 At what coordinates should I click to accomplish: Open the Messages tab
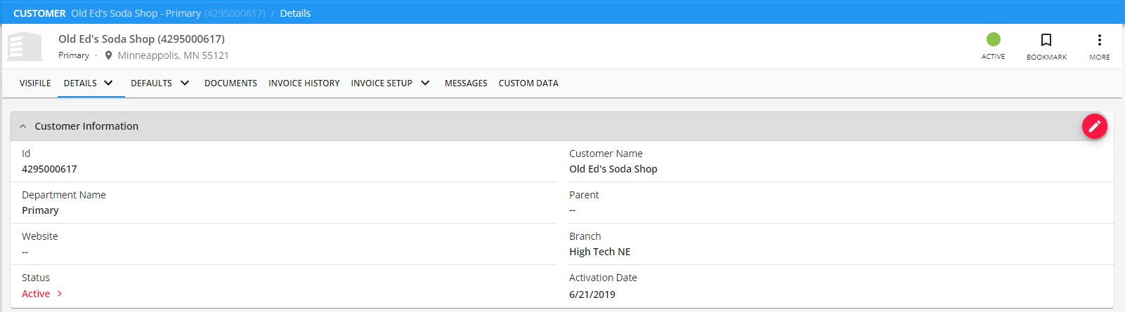pyautogui.click(x=466, y=83)
